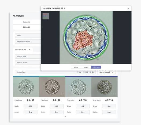141x125 pixels.
Task: Remove the 2023-10-16 / D5 tab
Action: pyautogui.click(x=29, y=50)
